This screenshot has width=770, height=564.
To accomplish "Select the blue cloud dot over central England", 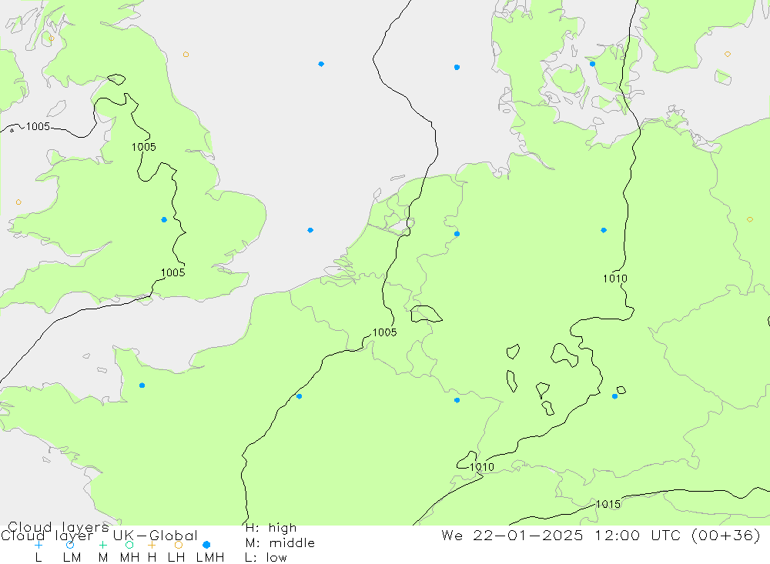I will tap(164, 220).
